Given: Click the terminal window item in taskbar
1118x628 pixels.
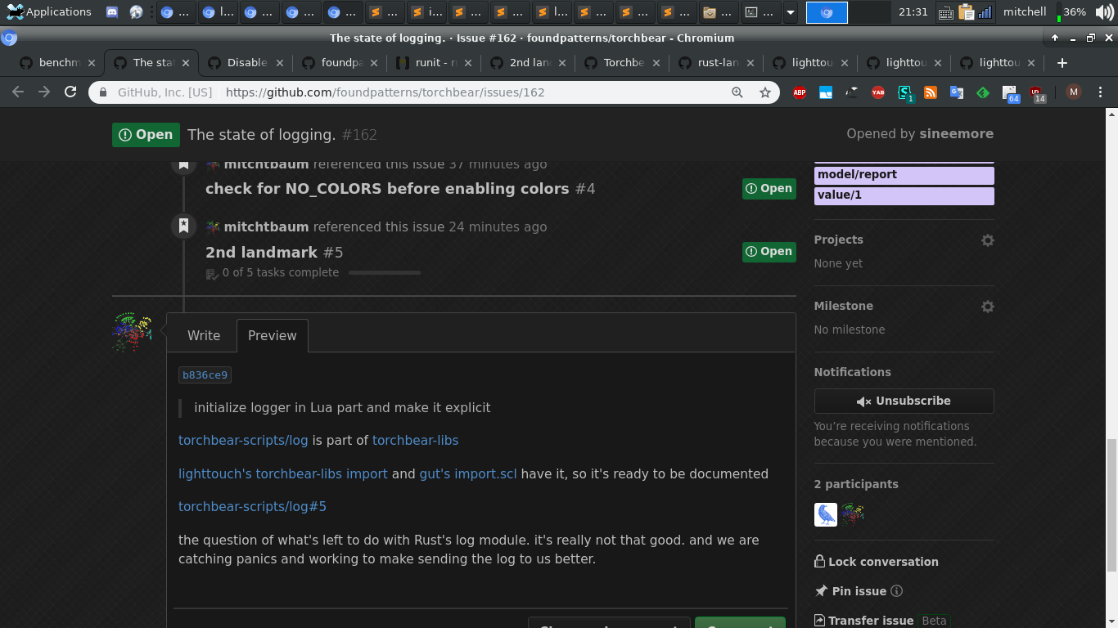Looking at the screenshot, I should (760, 12).
